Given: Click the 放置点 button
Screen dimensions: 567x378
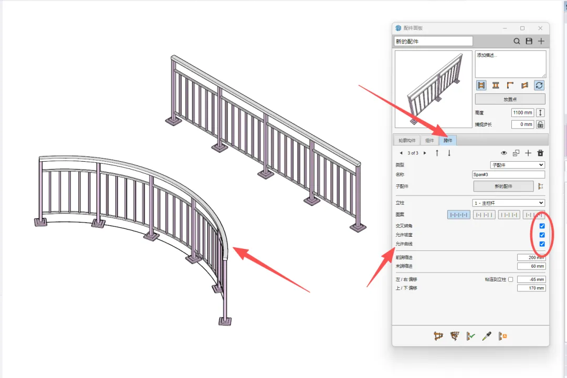Looking at the screenshot, I should pyautogui.click(x=510, y=99).
